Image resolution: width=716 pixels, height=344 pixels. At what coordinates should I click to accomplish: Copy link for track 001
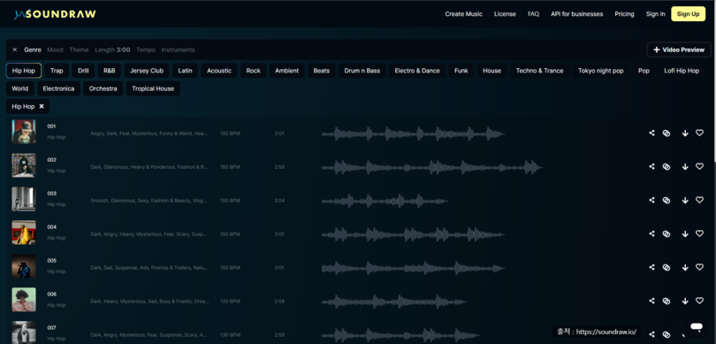(x=666, y=134)
